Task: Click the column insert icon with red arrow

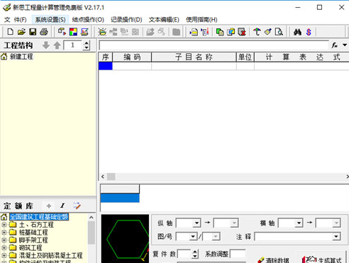Action: coord(205,32)
